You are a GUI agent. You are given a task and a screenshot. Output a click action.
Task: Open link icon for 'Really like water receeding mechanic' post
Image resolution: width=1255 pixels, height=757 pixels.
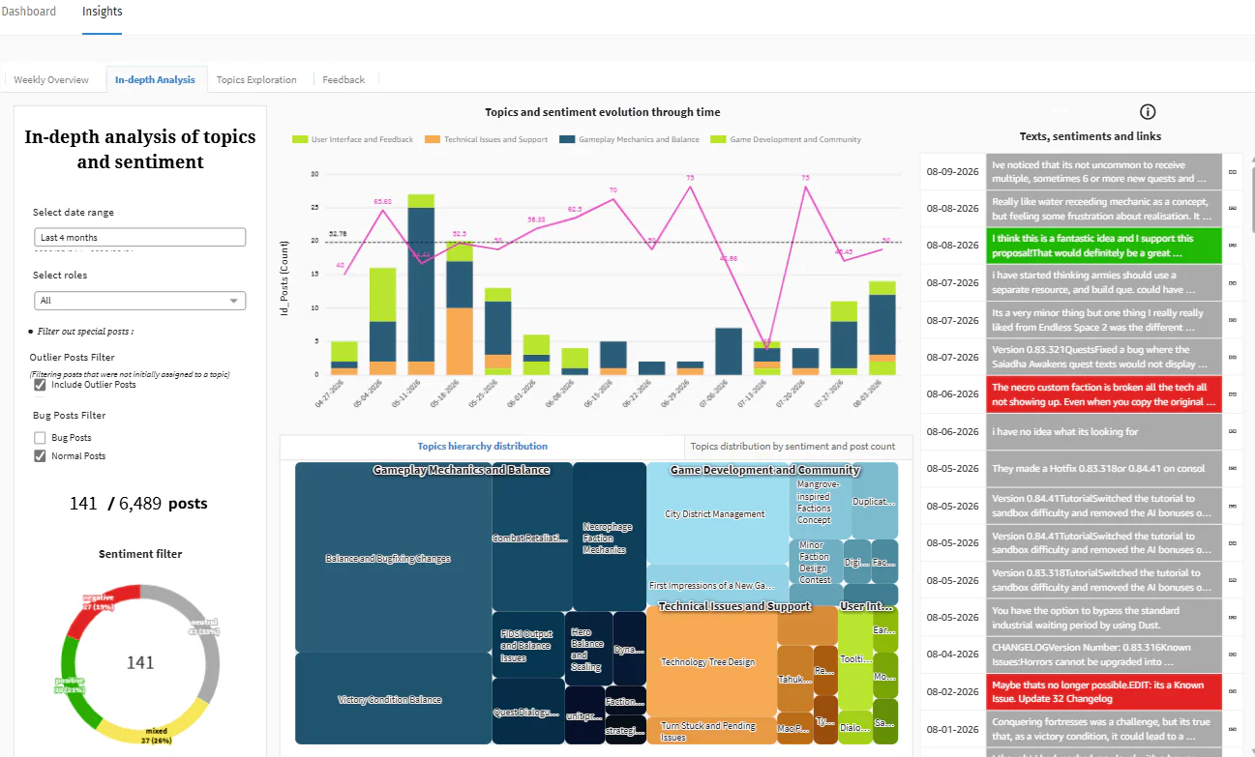tap(1232, 209)
